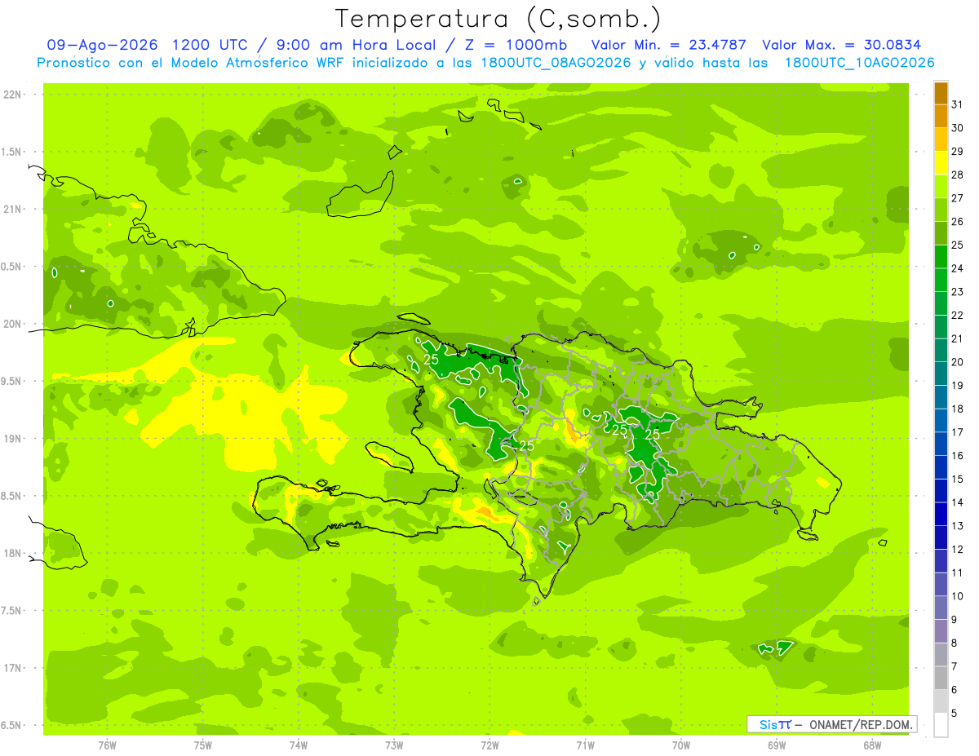
Task: Click the 'Valor Max. = 30.0834' reading
Action: point(841,45)
